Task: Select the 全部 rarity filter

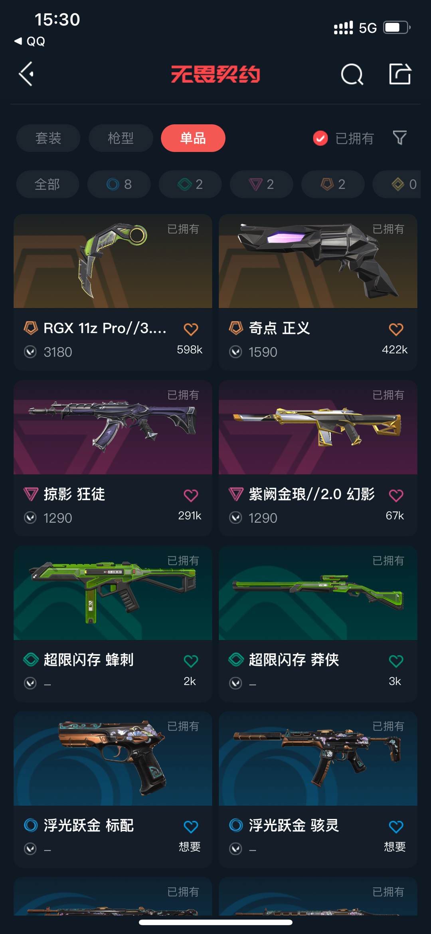Action: (47, 184)
